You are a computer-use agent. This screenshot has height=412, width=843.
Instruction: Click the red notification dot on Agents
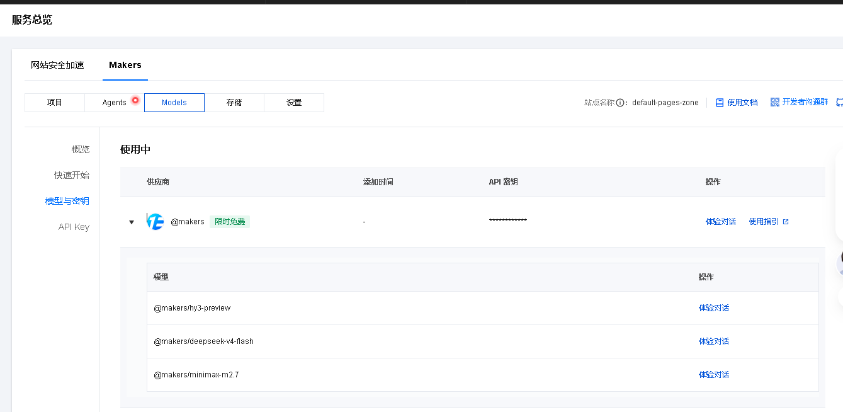point(135,100)
